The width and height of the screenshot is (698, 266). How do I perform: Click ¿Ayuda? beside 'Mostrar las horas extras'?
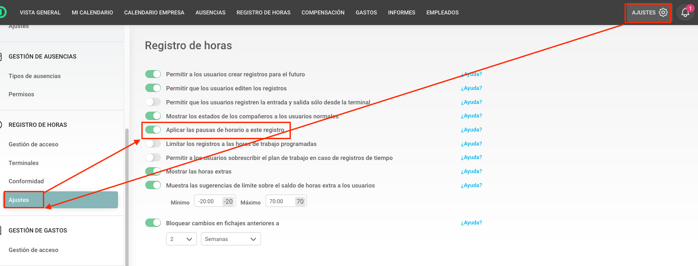[471, 171]
